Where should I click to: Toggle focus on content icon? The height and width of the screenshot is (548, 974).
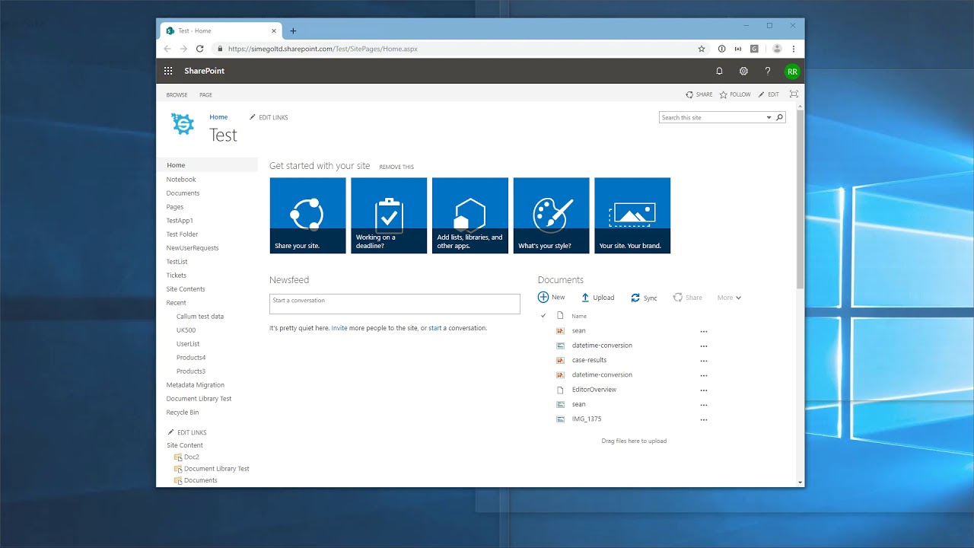[x=794, y=94]
